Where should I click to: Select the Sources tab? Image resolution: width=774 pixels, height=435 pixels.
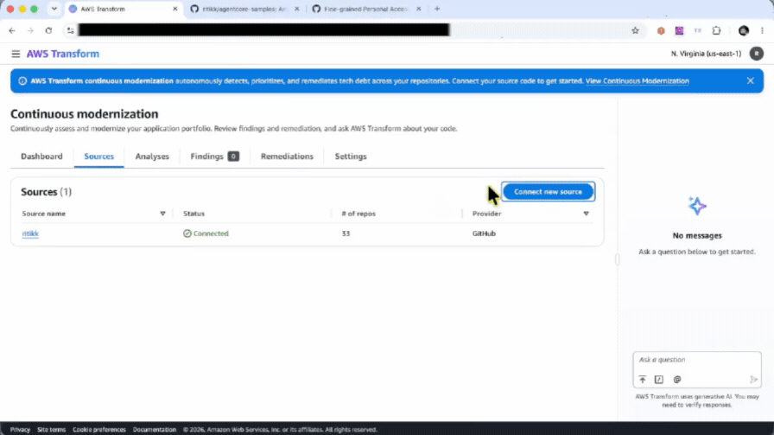(x=98, y=157)
